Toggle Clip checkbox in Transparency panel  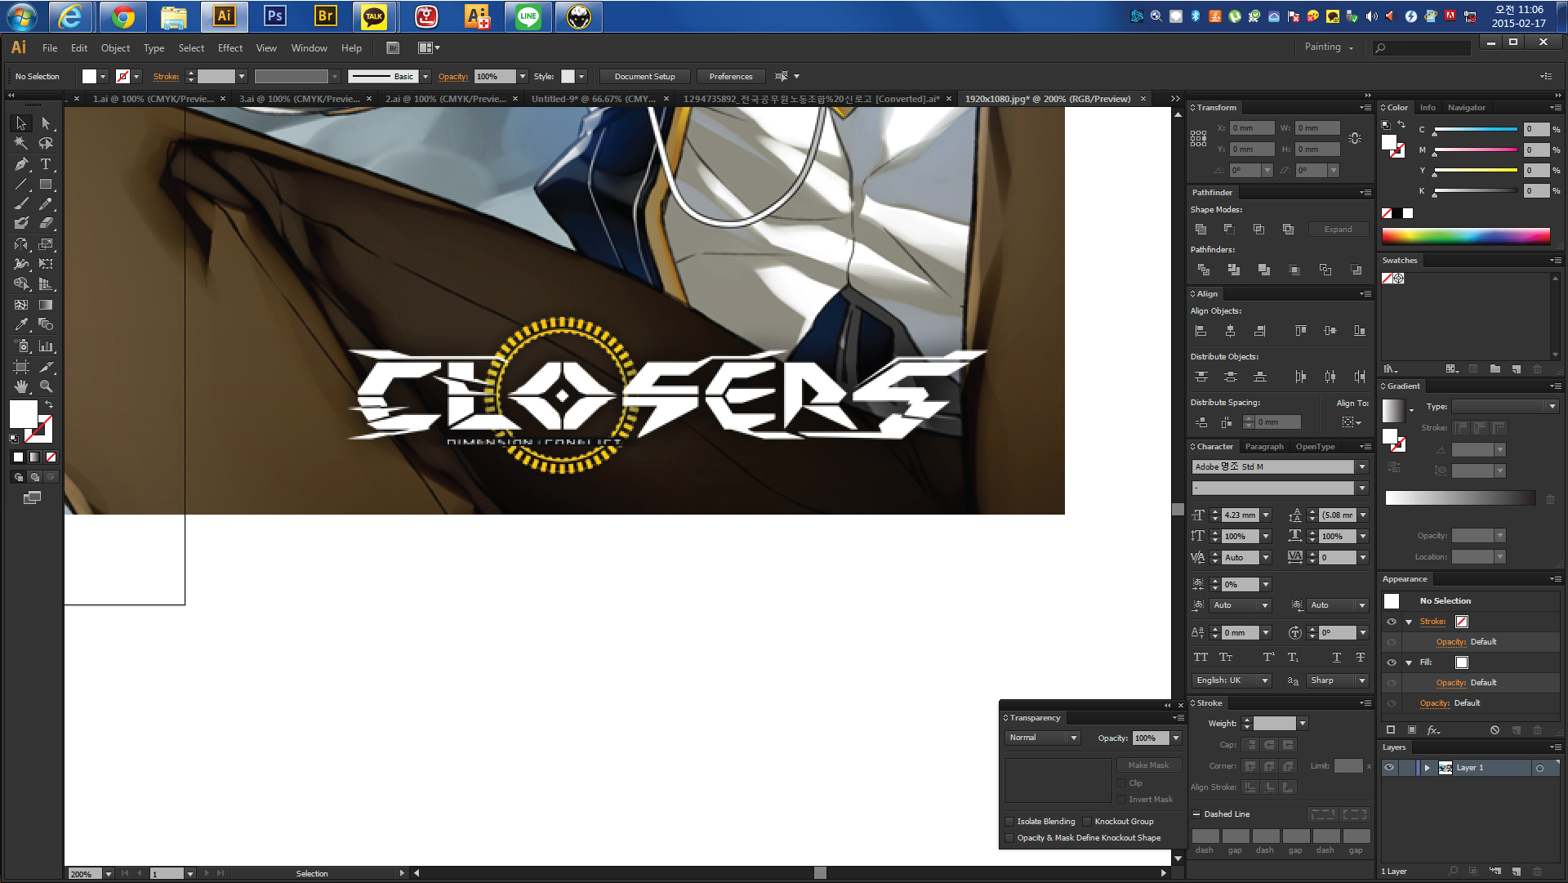point(1121,783)
